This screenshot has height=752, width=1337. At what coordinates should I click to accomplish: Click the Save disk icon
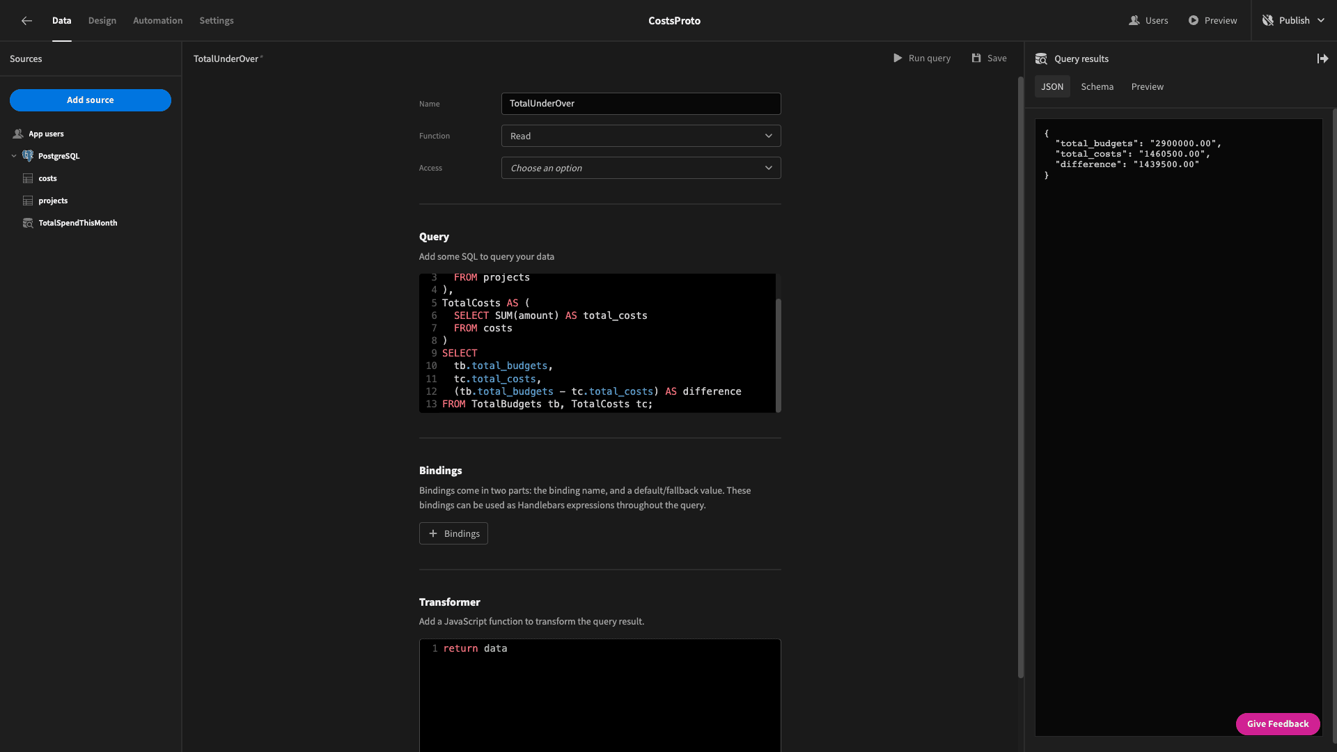(x=976, y=58)
